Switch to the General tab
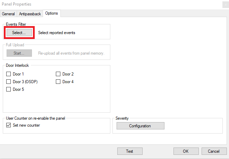Screen dimensions: 229x159 8,14
